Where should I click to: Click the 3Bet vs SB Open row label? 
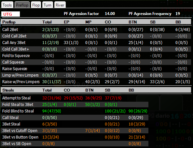click(x=17, y=144)
